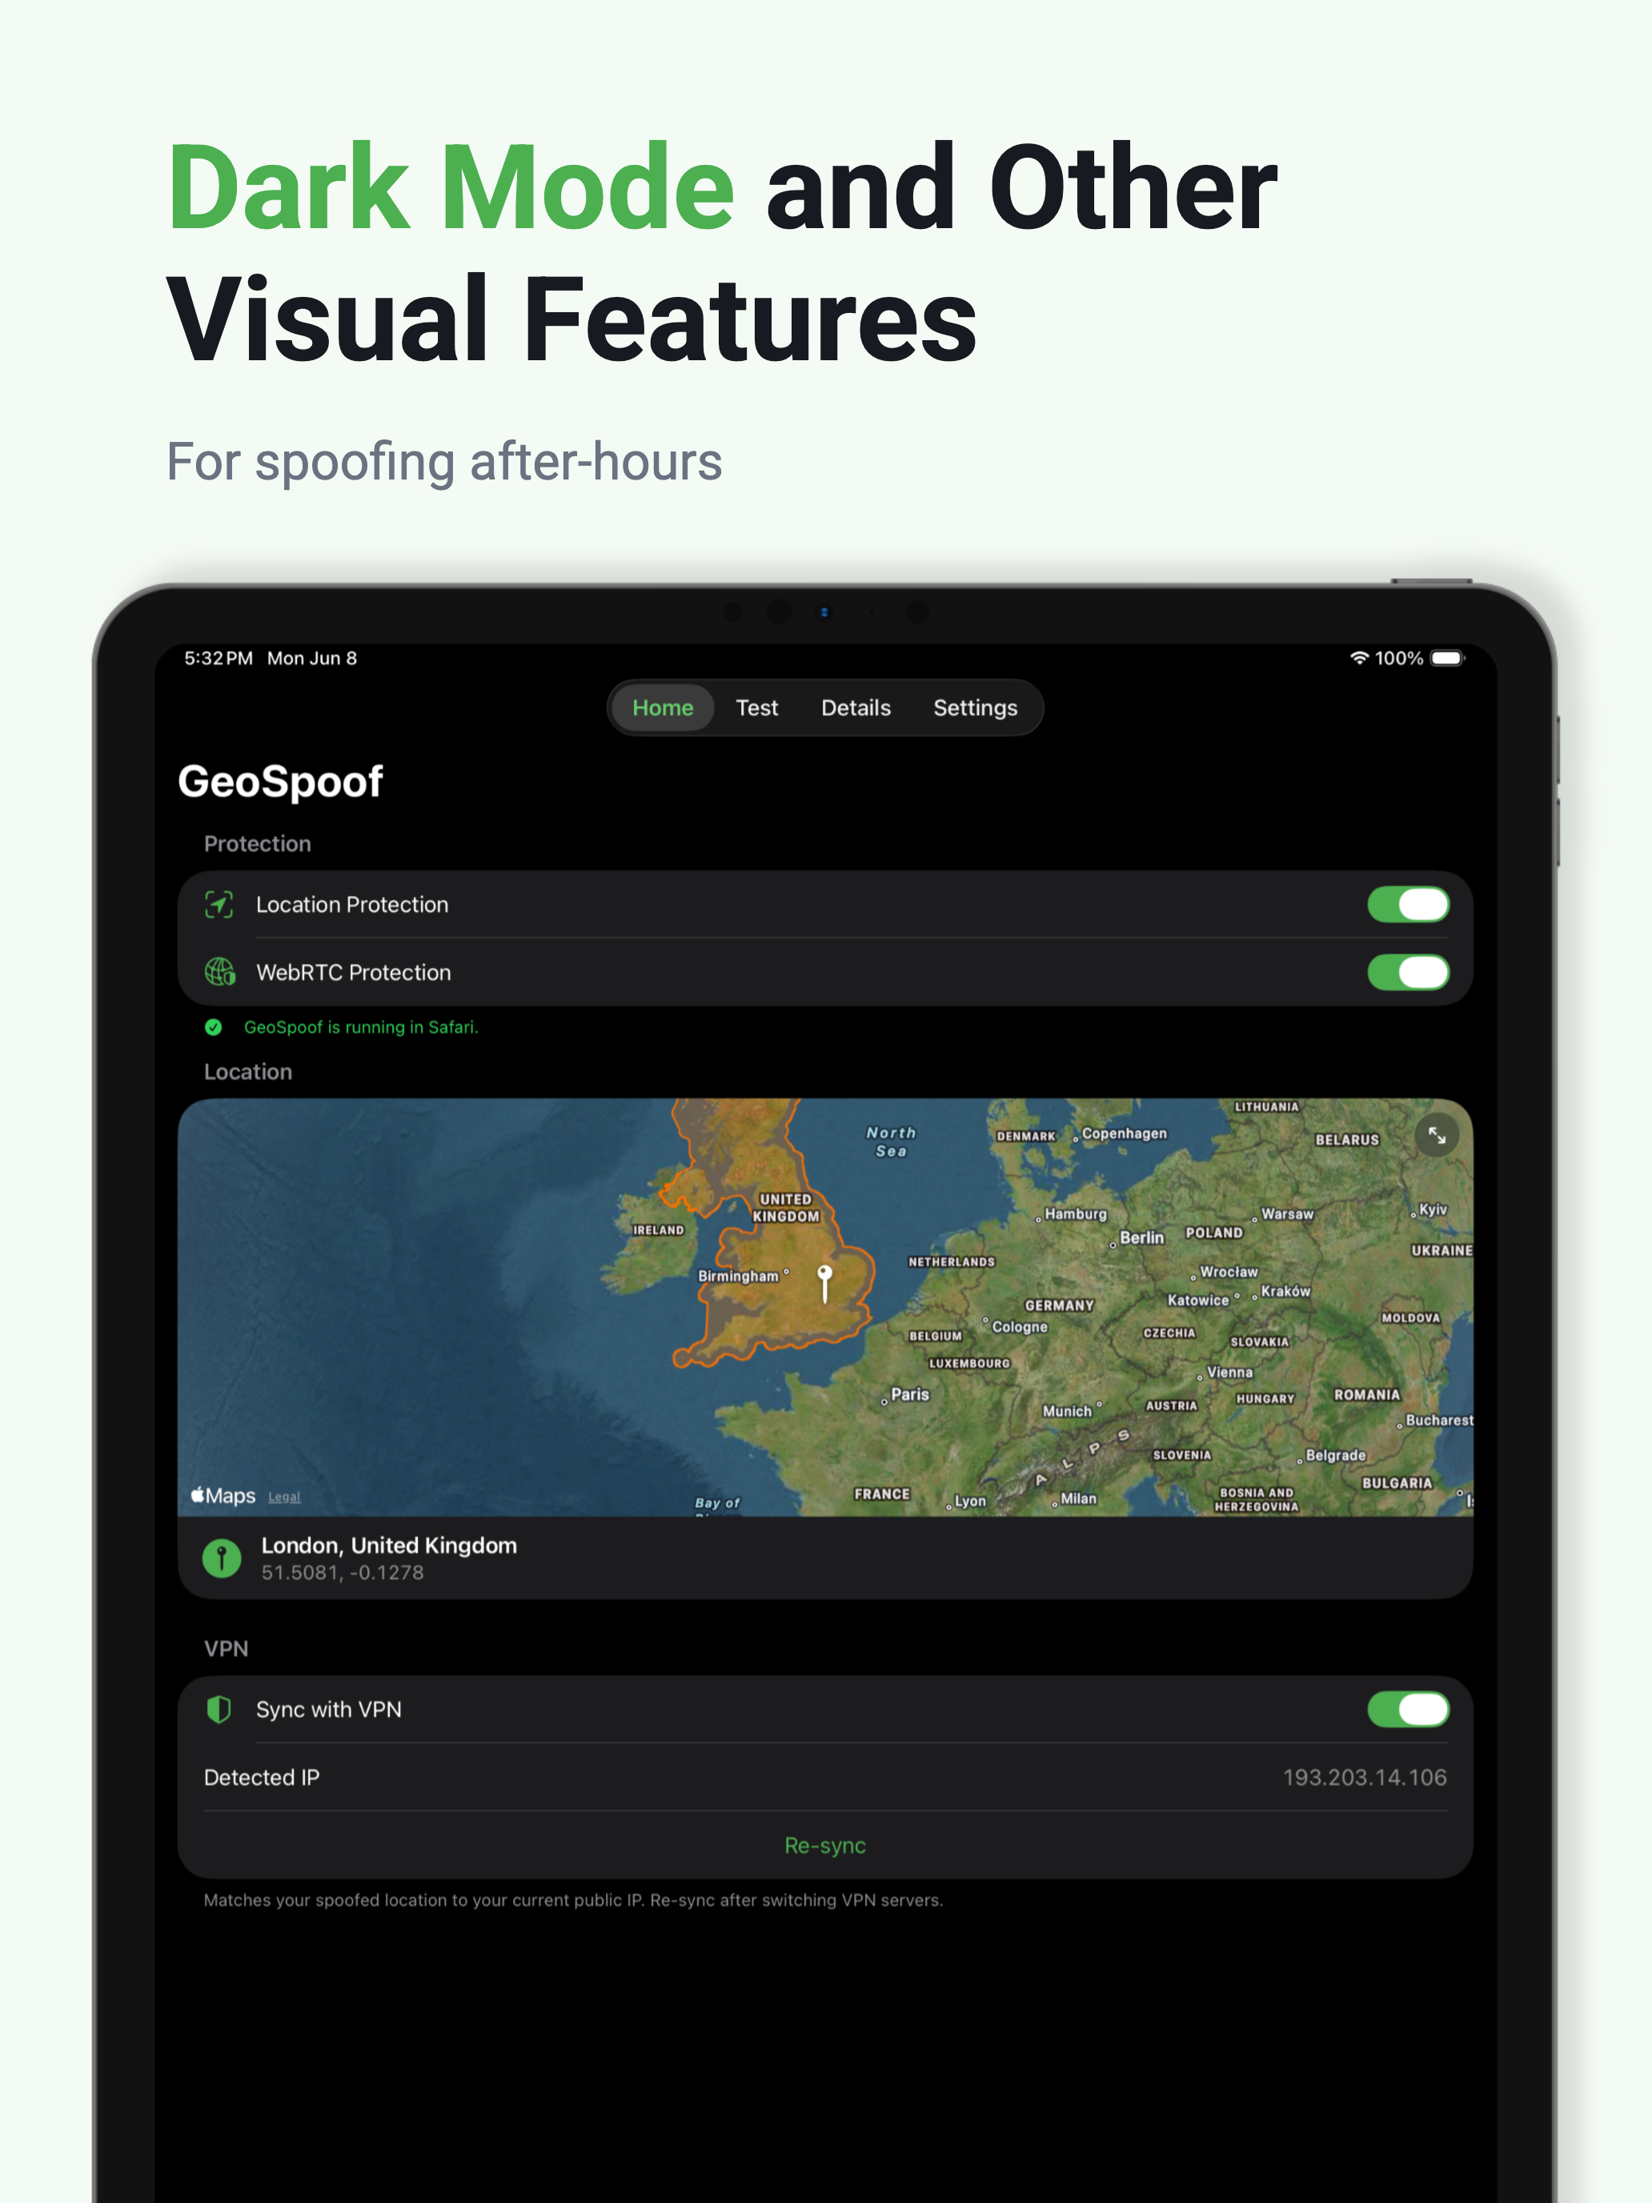
Task: Toggle Location Protection switch
Action: point(1407,905)
